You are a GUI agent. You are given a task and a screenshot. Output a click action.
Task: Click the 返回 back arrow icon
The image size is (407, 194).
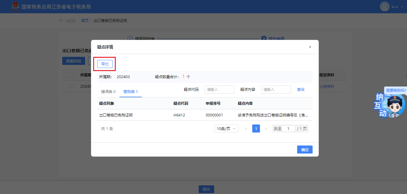[61, 21]
